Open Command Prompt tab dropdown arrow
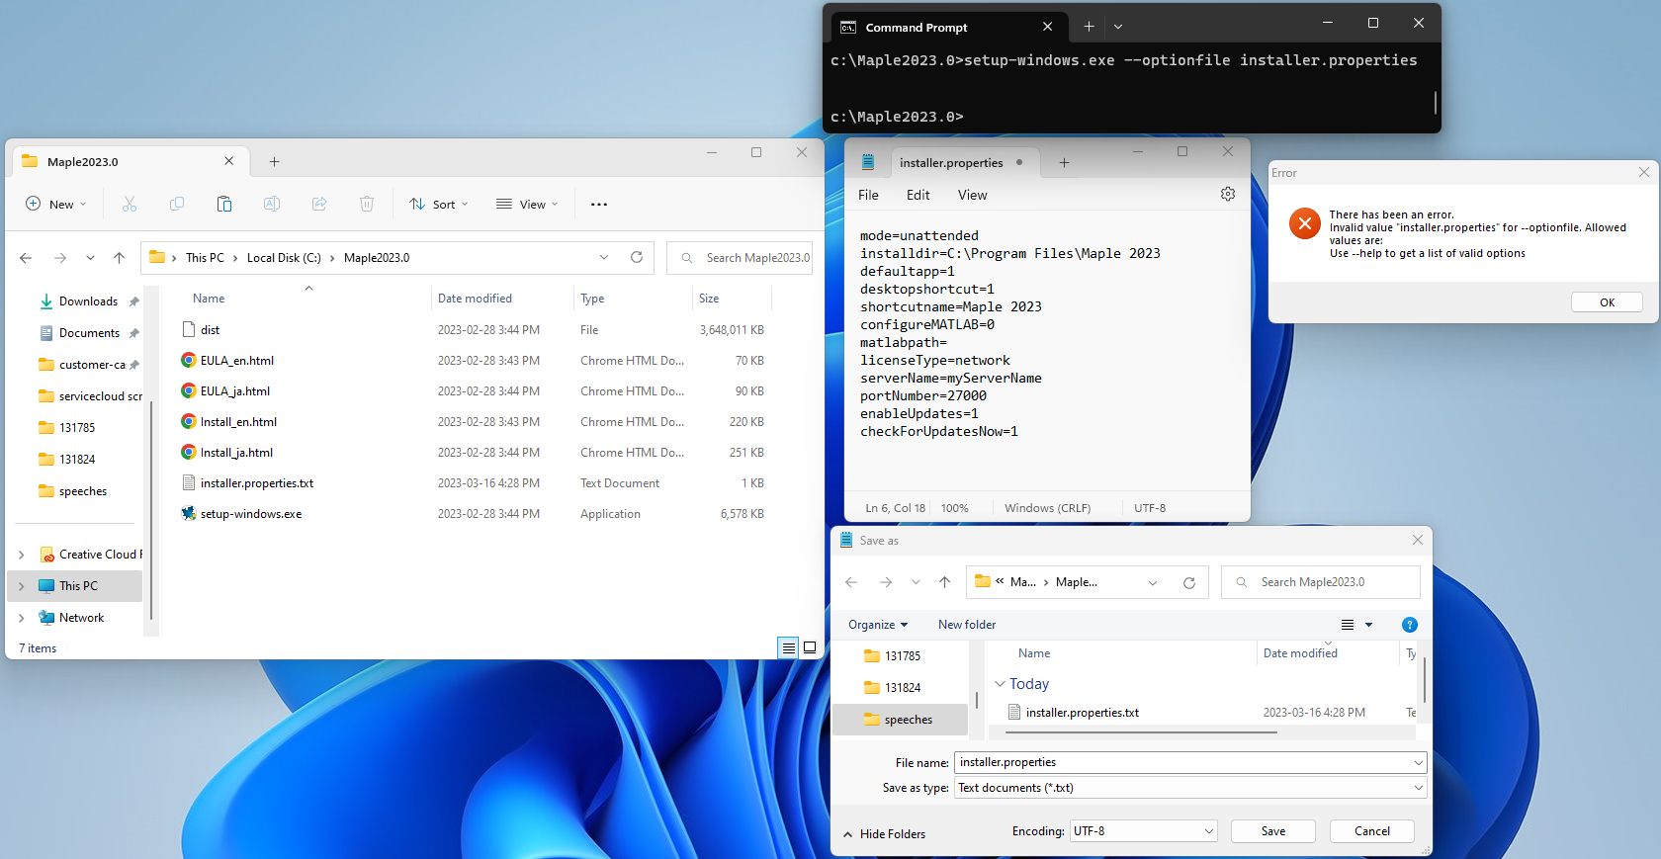The image size is (1661, 859). [1118, 27]
